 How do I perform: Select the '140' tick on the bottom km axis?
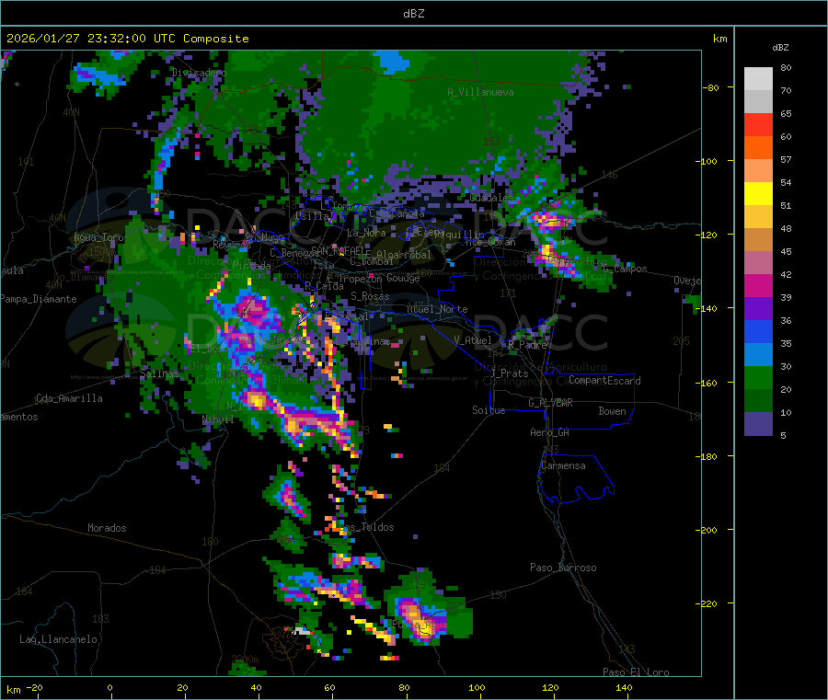coord(624,687)
